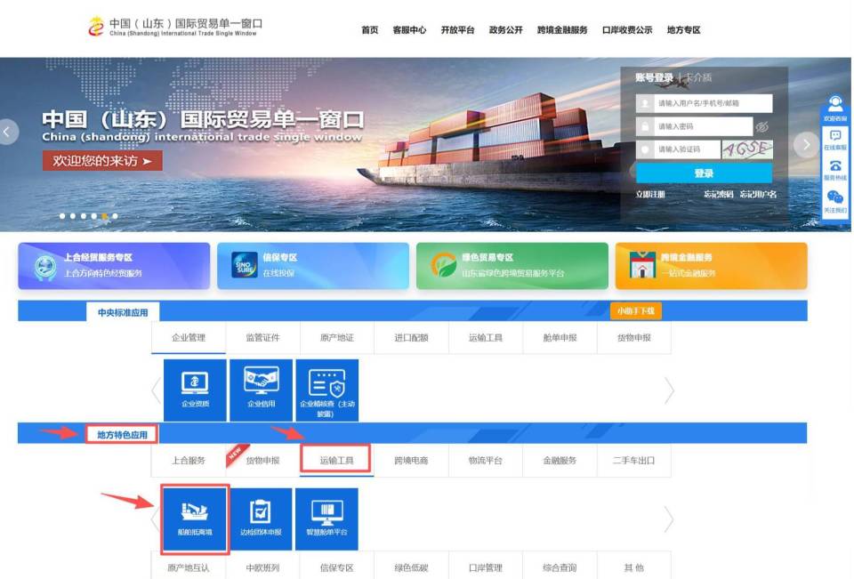Click the 忘记密码 link
Viewport: 854px width, 579px height.
pyautogui.click(x=718, y=194)
